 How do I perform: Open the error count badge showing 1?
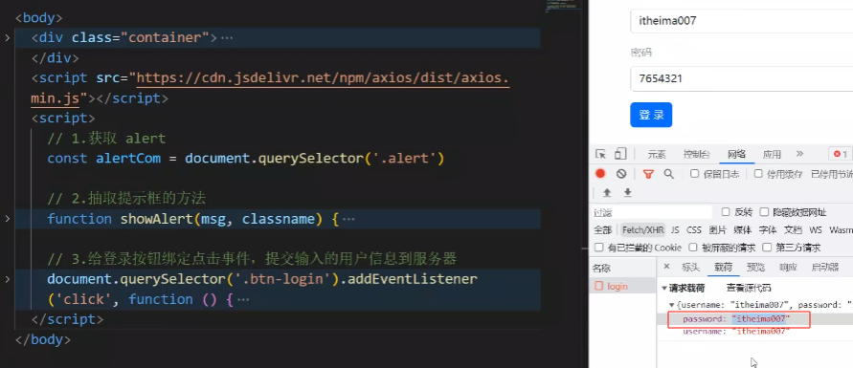tap(841, 154)
